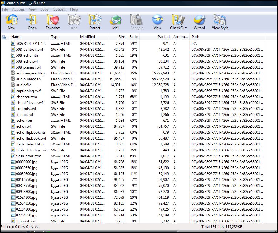Screen dimensions: 278x233
Task: Open the Jobs menu
Action: coord(45,9)
